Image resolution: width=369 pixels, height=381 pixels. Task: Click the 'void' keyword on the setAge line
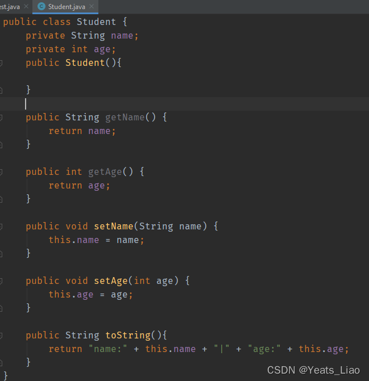click(77, 281)
